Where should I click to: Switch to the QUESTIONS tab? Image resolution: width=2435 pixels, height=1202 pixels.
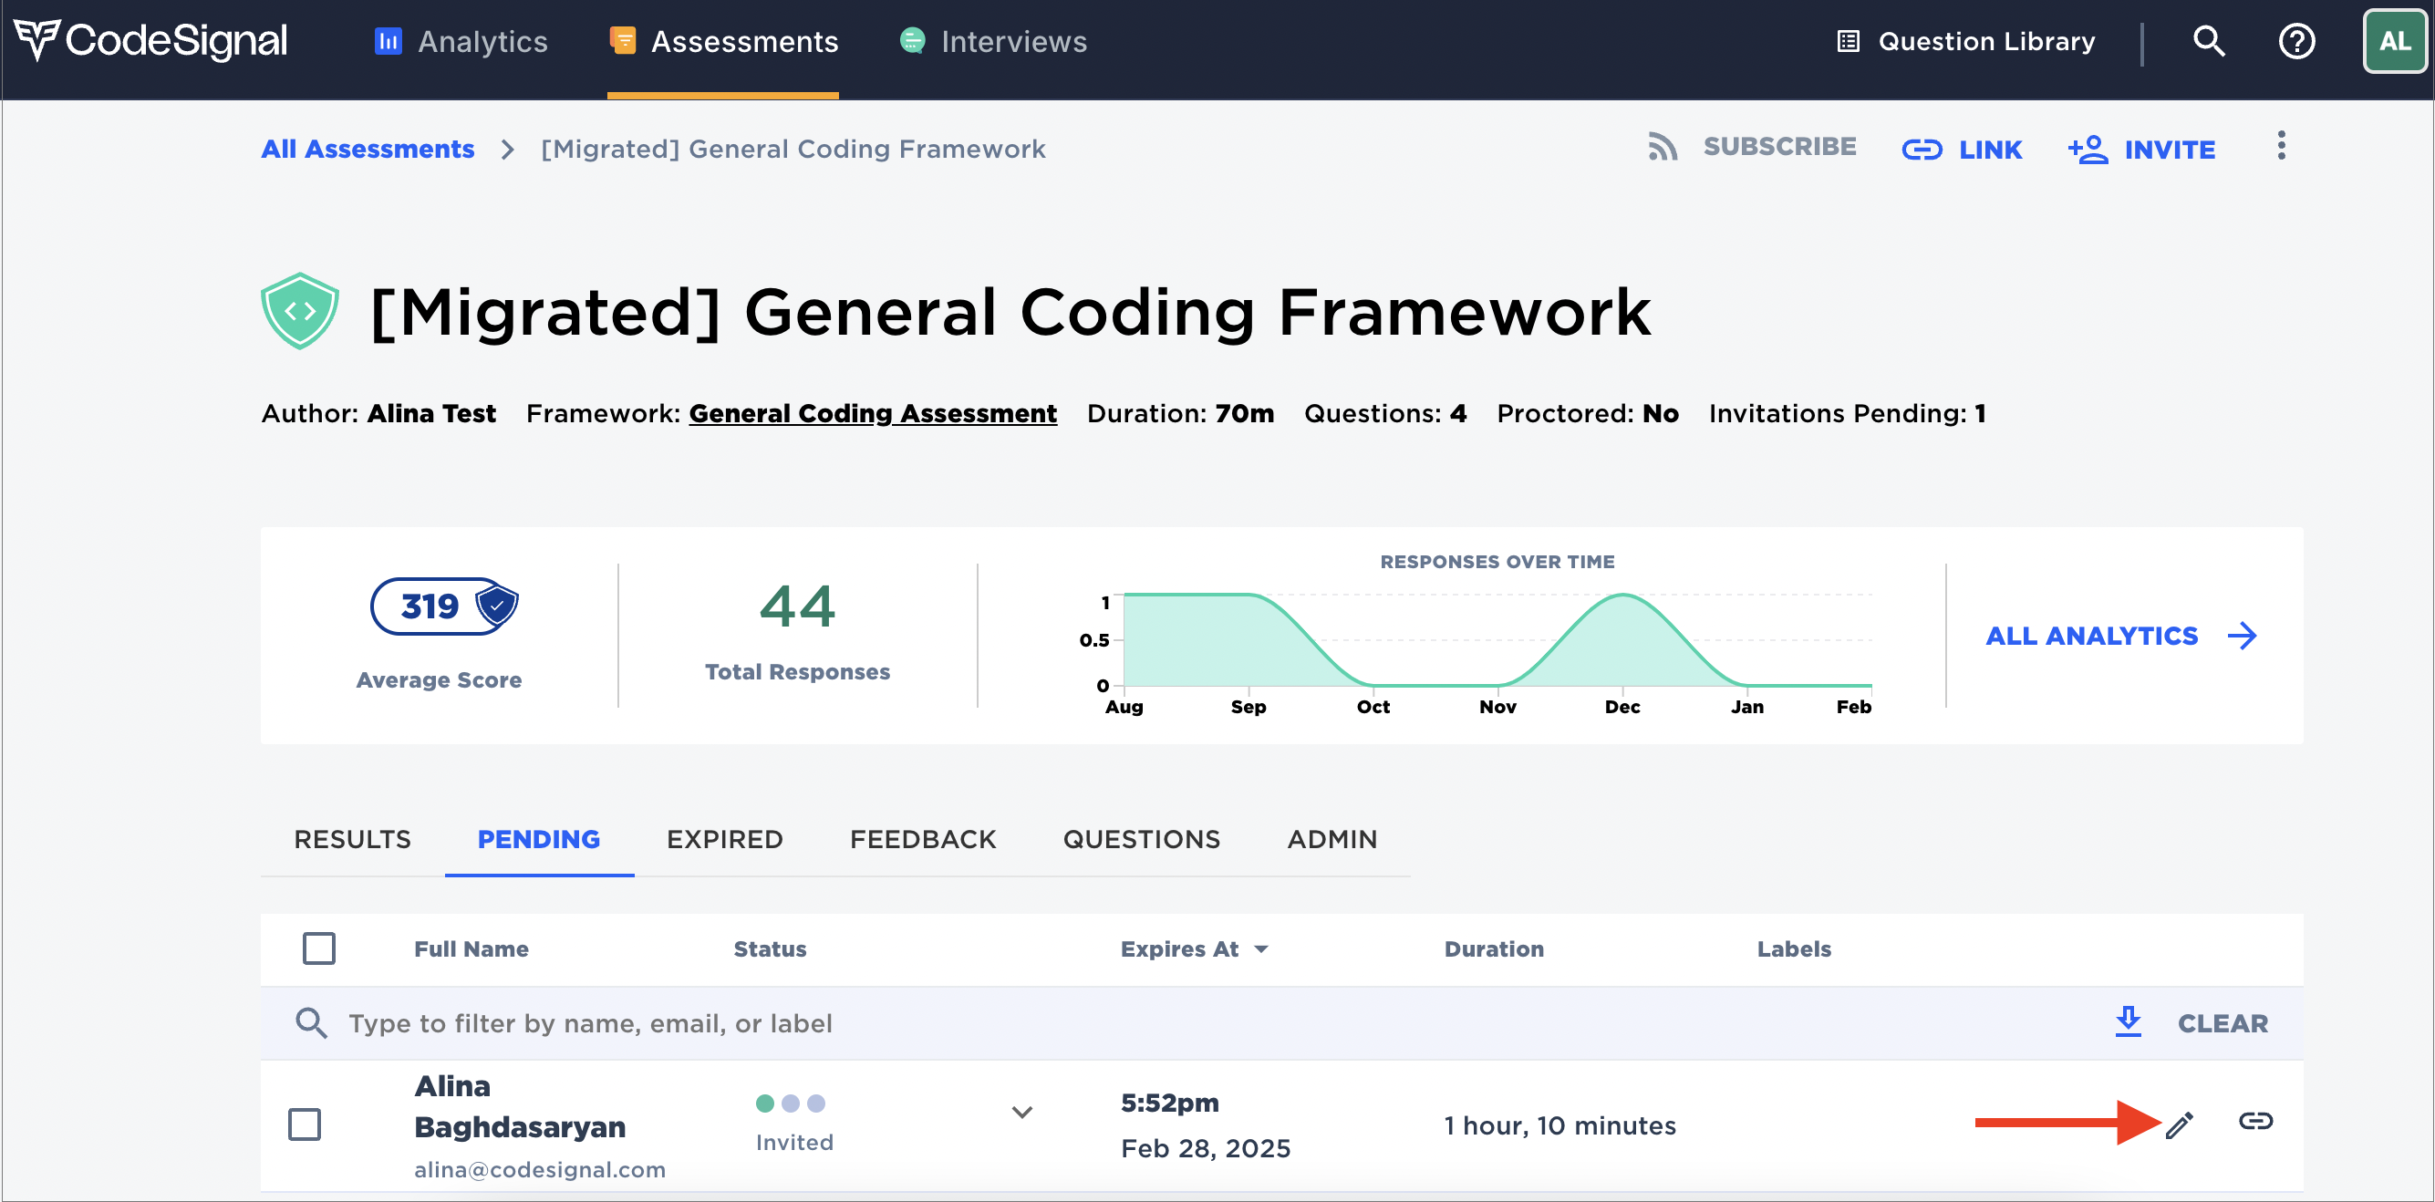click(x=1141, y=838)
